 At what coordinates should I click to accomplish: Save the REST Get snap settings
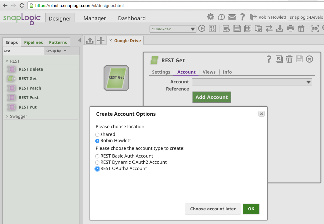(299, 59)
